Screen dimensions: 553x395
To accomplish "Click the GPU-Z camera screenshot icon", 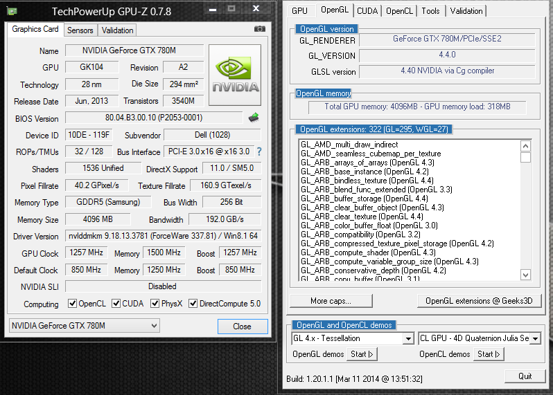I will [260, 29].
